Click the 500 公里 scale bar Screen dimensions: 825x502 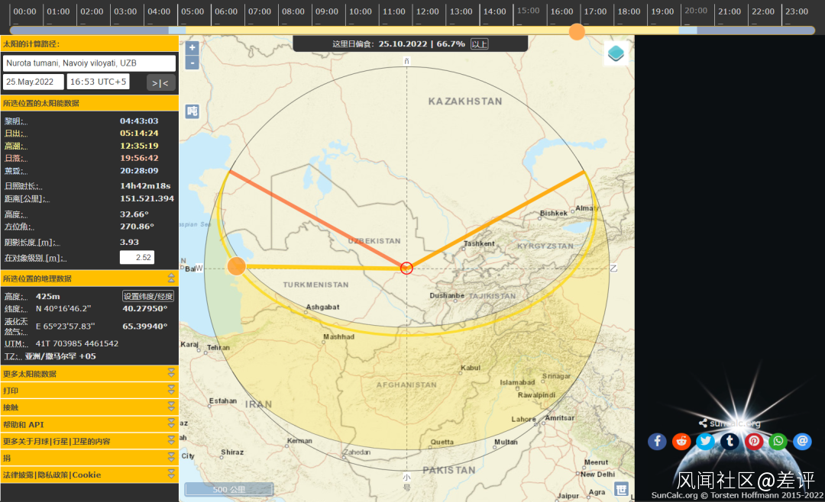(229, 489)
